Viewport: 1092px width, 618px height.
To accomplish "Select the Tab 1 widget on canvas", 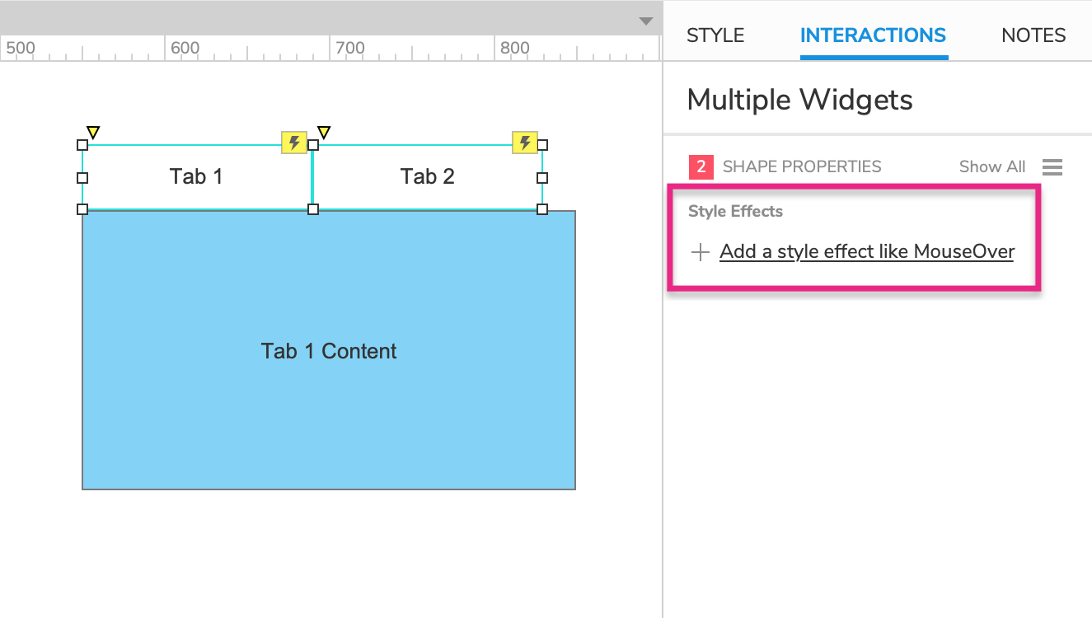I will [196, 177].
